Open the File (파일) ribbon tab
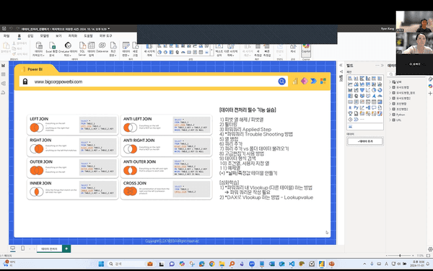Viewport: 433px width, 271px height. 6,36
